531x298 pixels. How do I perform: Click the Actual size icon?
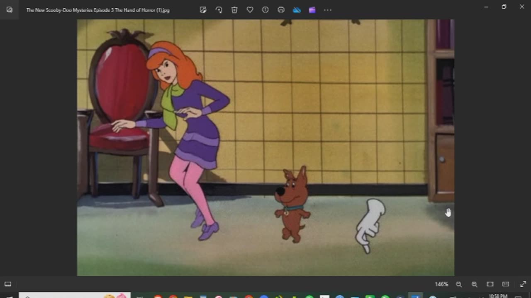tap(505, 284)
